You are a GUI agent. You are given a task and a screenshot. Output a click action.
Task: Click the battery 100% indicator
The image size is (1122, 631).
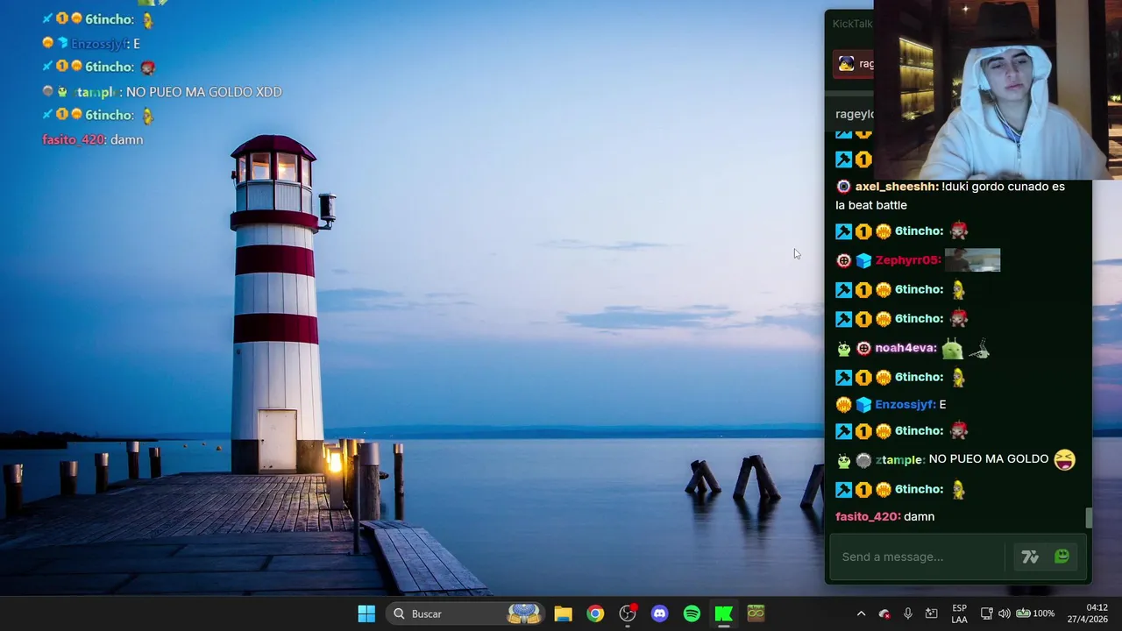pos(1035,613)
